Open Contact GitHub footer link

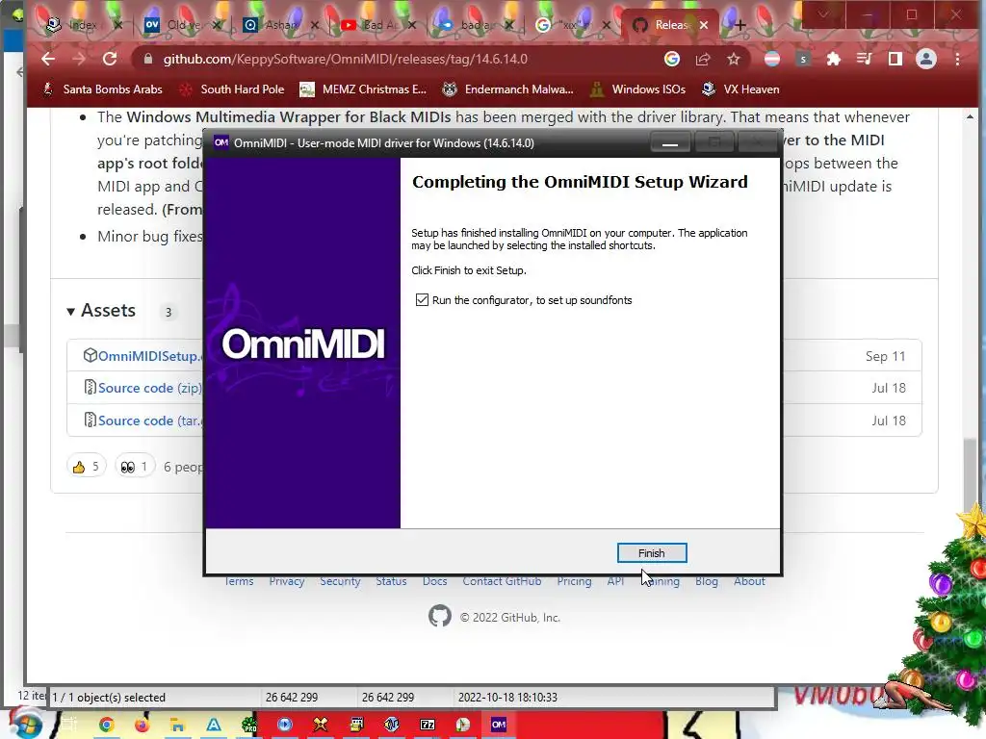coord(502,582)
